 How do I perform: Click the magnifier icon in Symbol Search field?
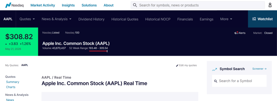coord(216,81)
